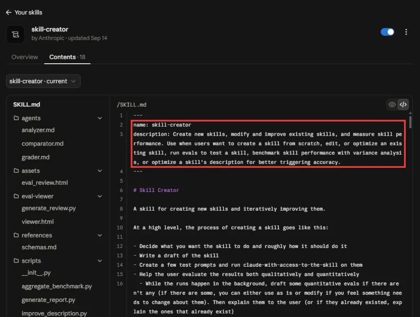
Task: Click the references folder icon
Action: pyautogui.click(x=16, y=235)
